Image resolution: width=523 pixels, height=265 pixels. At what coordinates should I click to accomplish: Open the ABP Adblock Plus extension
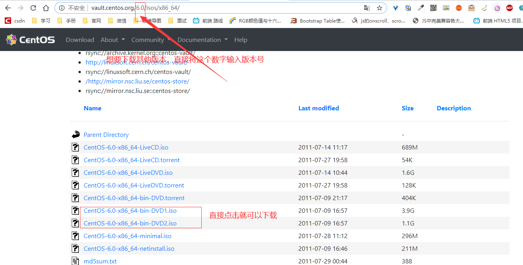[510, 8]
